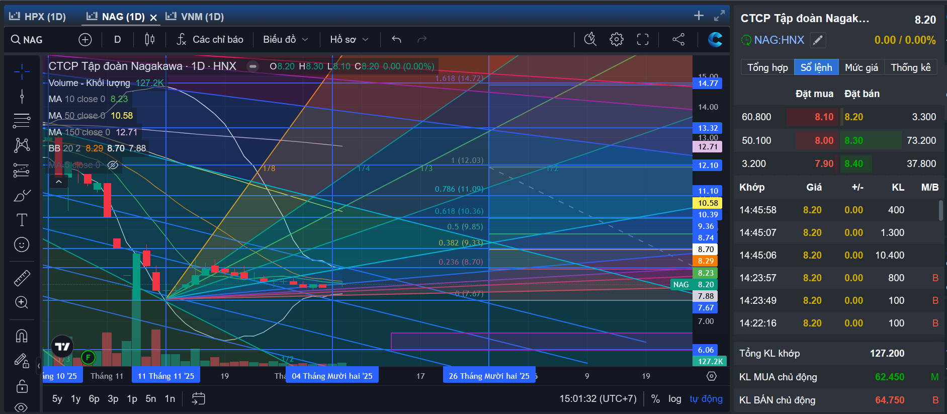Set the chart range to 6p
Screen dimensions: 947x414
pos(94,399)
